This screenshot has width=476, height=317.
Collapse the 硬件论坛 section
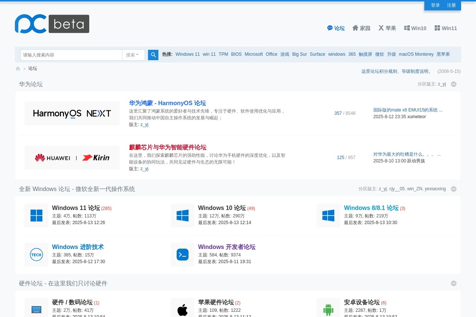click(x=454, y=284)
